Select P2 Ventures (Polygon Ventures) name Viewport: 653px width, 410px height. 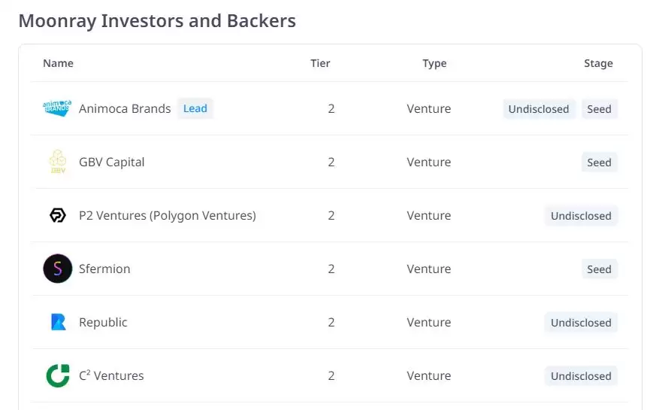[167, 216]
